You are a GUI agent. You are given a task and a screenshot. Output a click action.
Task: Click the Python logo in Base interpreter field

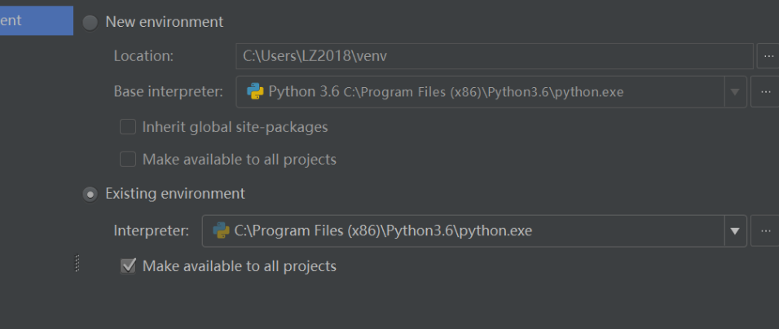[x=255, y=92]
